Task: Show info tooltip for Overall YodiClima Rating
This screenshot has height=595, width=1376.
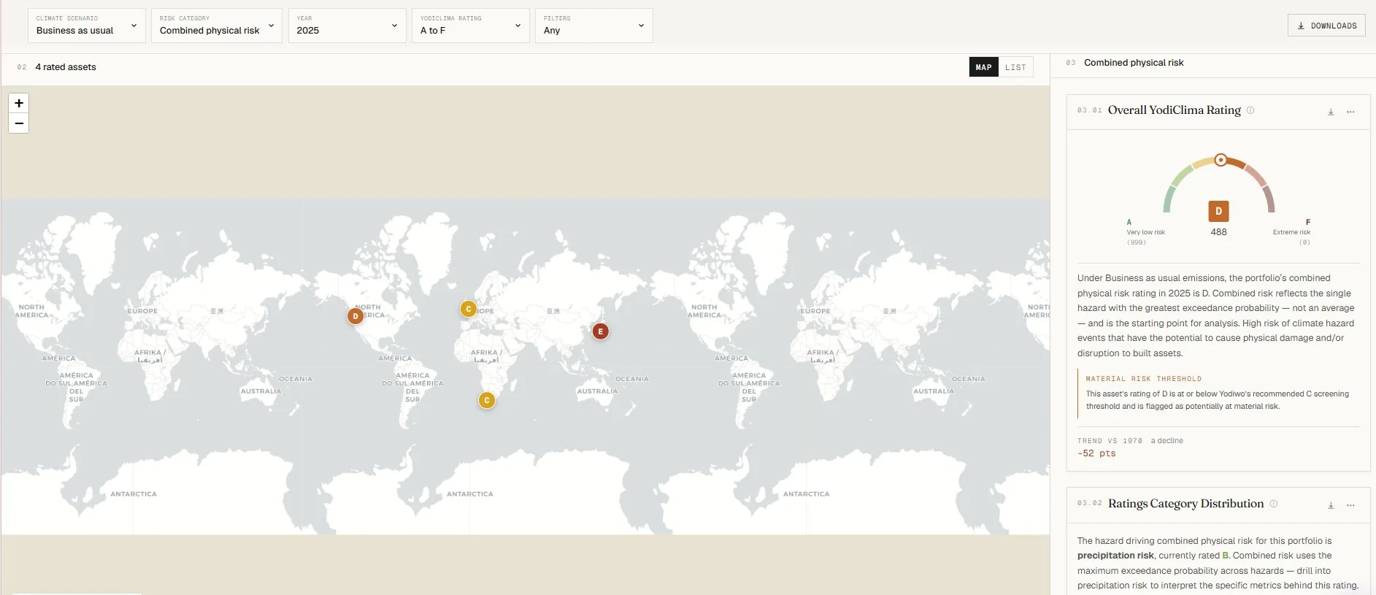Action: (x=1250, y=110)
